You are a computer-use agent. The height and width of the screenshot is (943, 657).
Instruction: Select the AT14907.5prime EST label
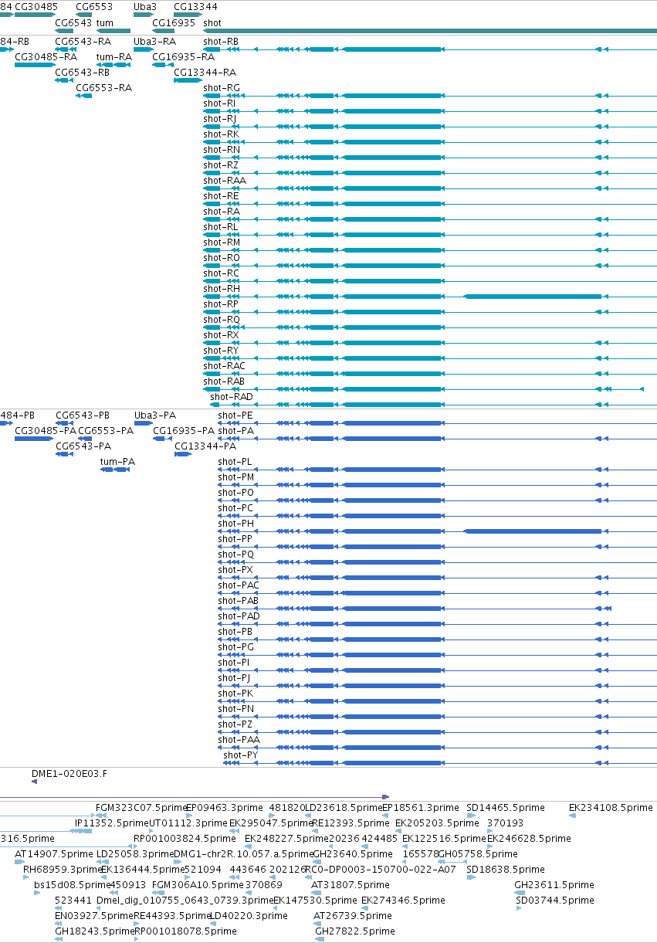click(x=53, y=854)
